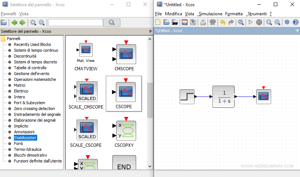Select Fonti category
The image size is (300, 177).
[x=18, y=143]
